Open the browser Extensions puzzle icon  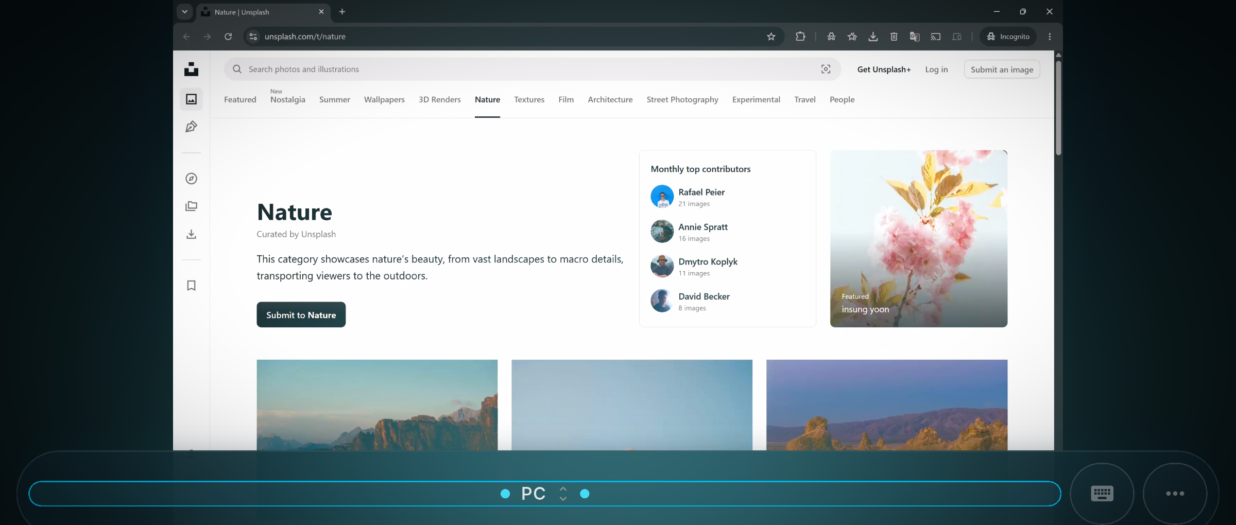800,37
